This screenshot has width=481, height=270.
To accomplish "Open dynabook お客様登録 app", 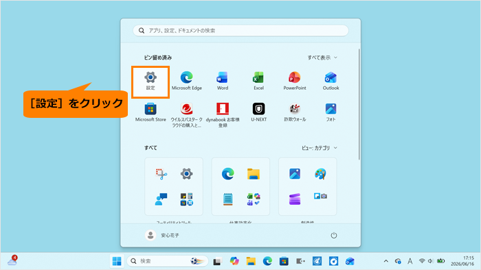I will click(223, 115).
